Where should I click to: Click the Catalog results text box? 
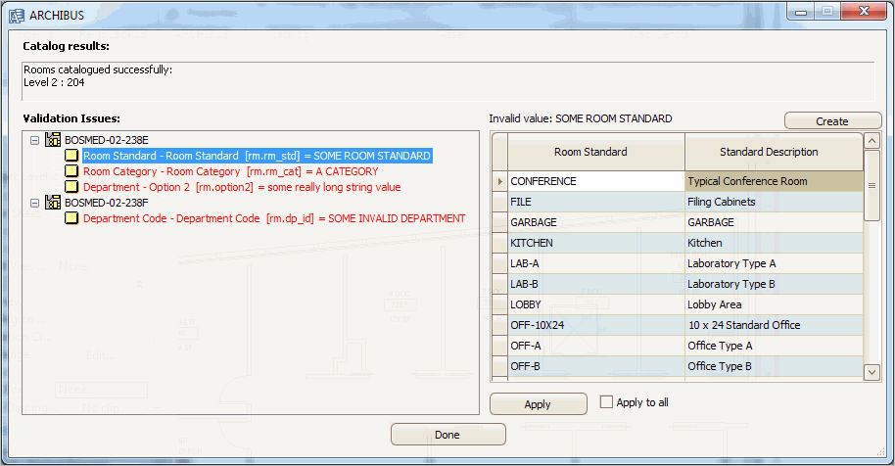448,81
